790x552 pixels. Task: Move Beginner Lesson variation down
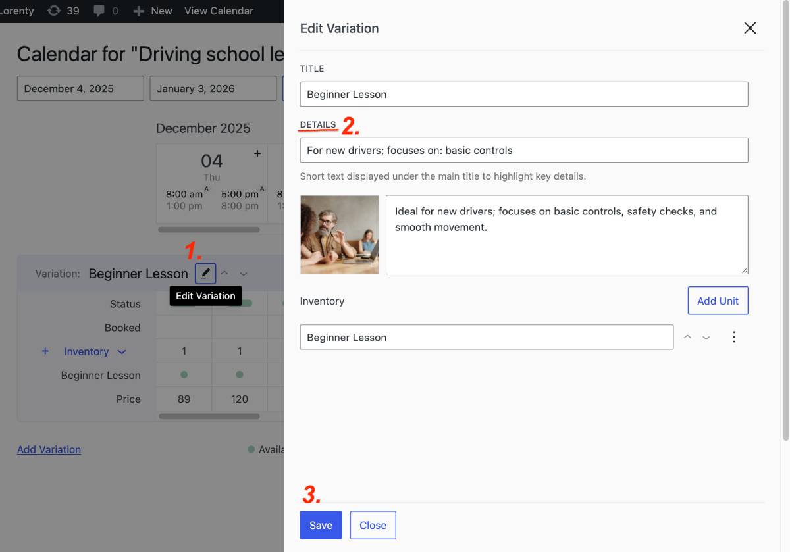tap(244, 273)
